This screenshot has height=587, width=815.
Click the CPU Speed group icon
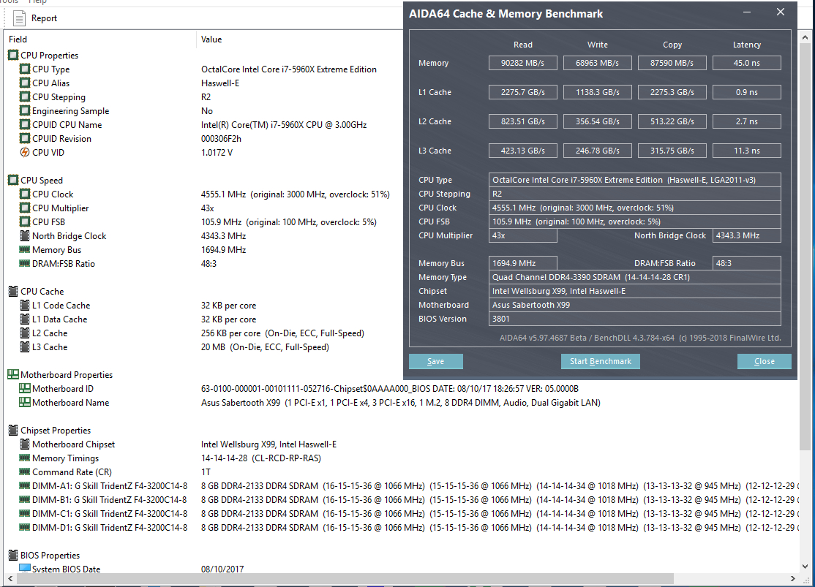pos(13,181)
